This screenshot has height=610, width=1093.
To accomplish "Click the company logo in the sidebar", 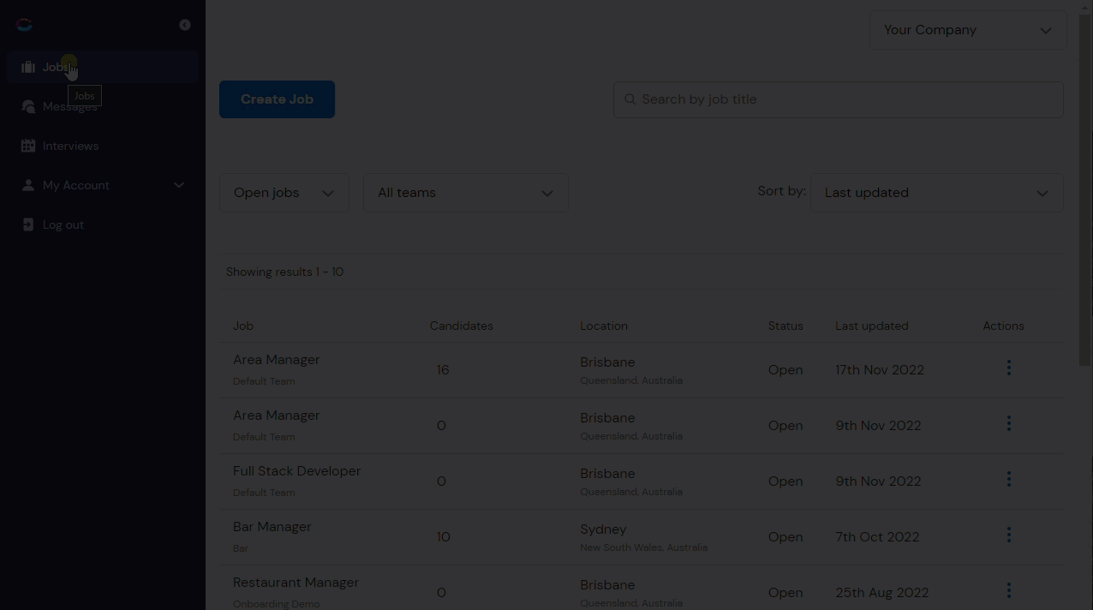I will click(x=24, y=25).
